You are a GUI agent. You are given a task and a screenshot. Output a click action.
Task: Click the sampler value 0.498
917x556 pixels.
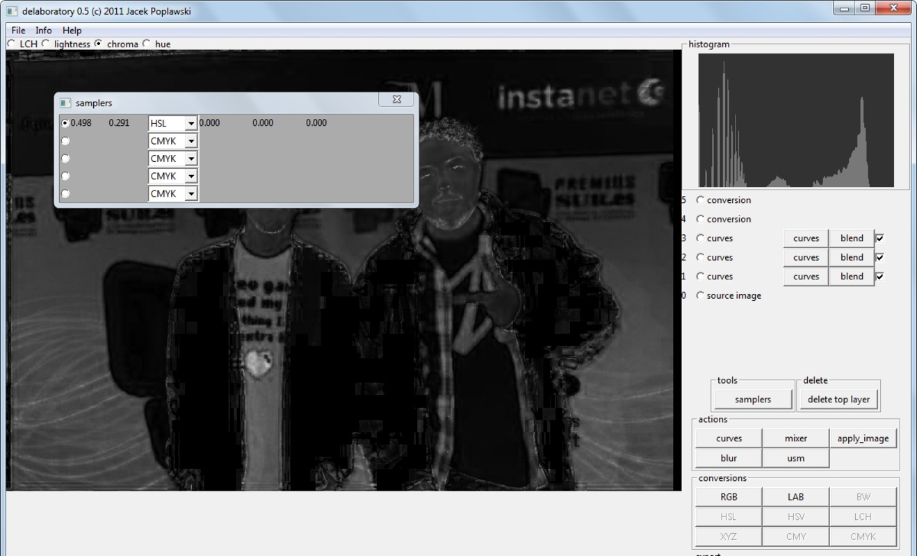tap(81, 123)
